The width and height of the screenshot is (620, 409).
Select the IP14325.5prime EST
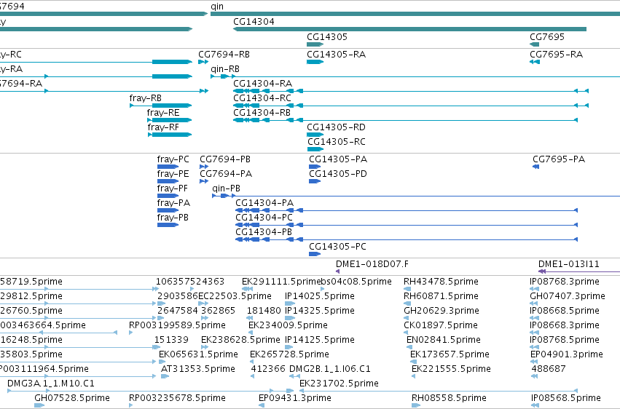[290, 318]
